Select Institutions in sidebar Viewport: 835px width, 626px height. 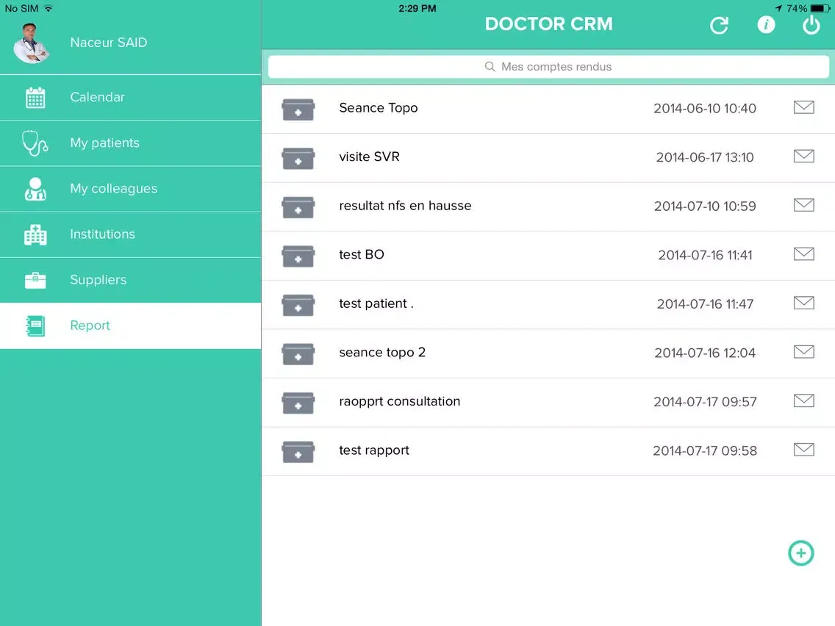pyautogui.click(x=131, y=235)
